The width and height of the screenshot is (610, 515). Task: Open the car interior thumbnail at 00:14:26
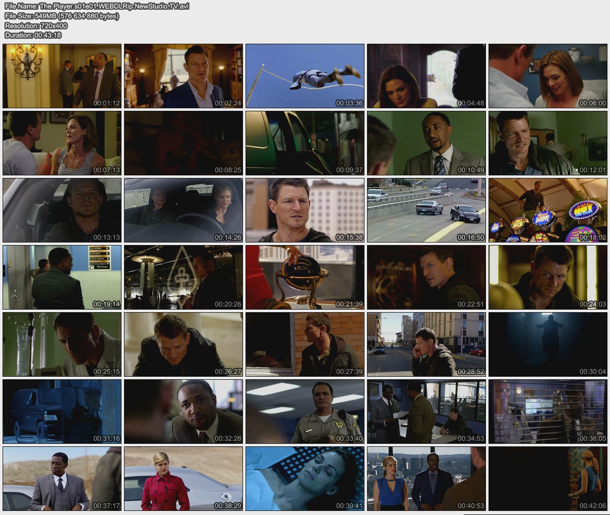click(184, 210)
